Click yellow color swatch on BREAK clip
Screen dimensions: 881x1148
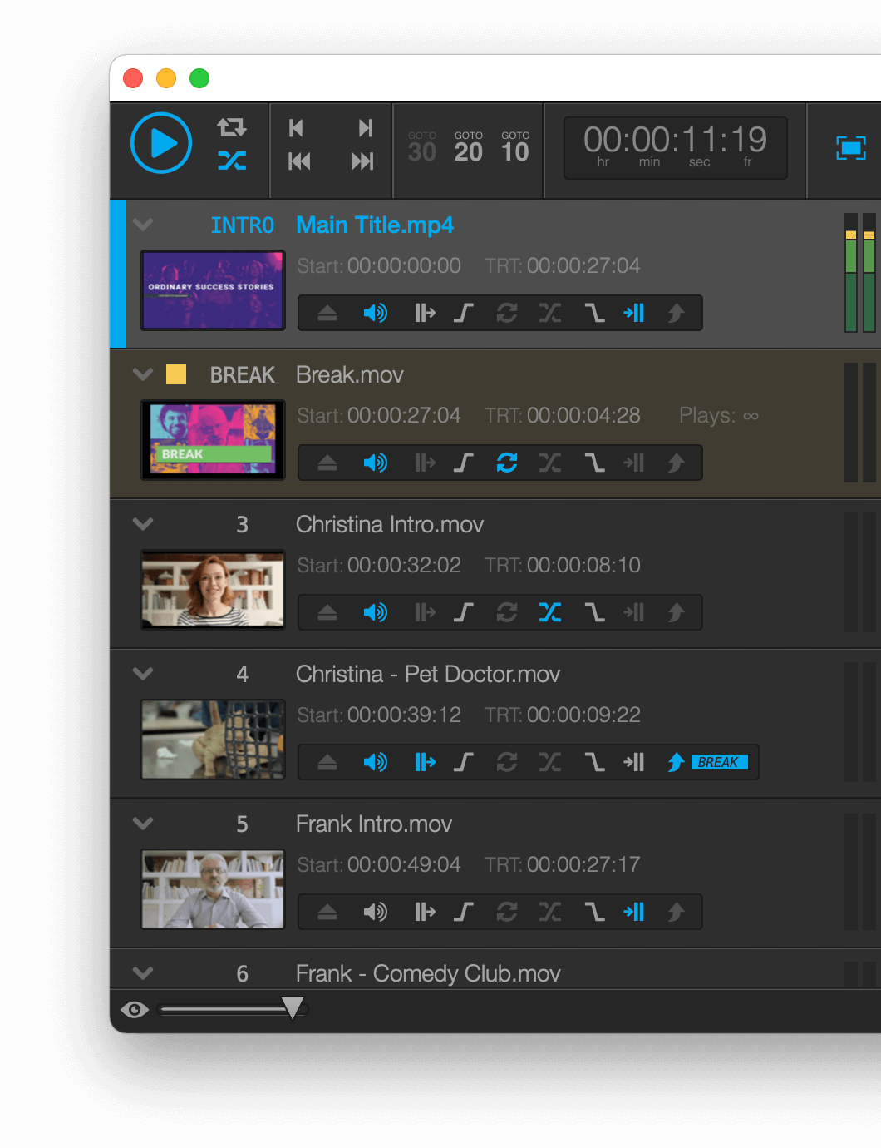[176, 374]
